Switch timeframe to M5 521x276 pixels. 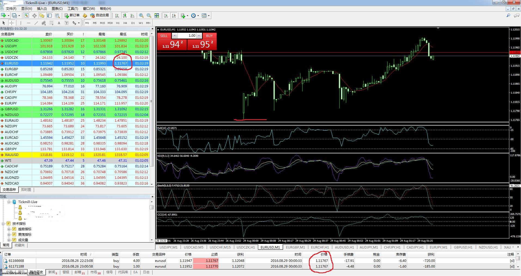pos(95,23)
